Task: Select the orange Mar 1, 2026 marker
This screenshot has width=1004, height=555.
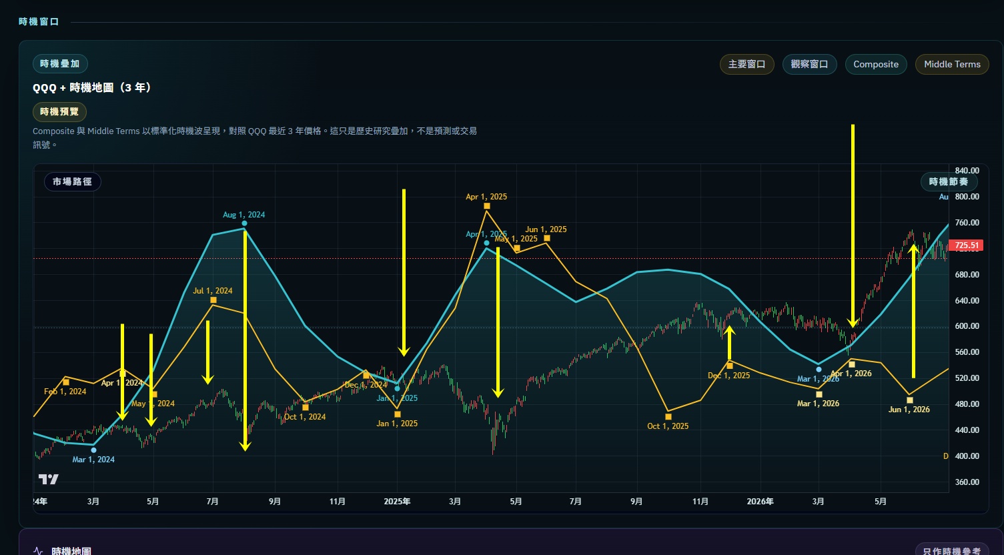Action: pyautogui.click(x=819, y=394)
